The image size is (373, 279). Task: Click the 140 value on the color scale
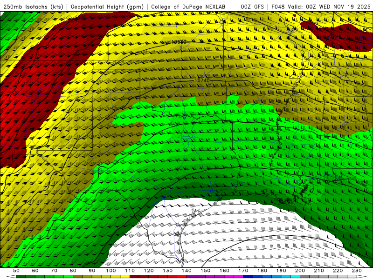point(186,271)
